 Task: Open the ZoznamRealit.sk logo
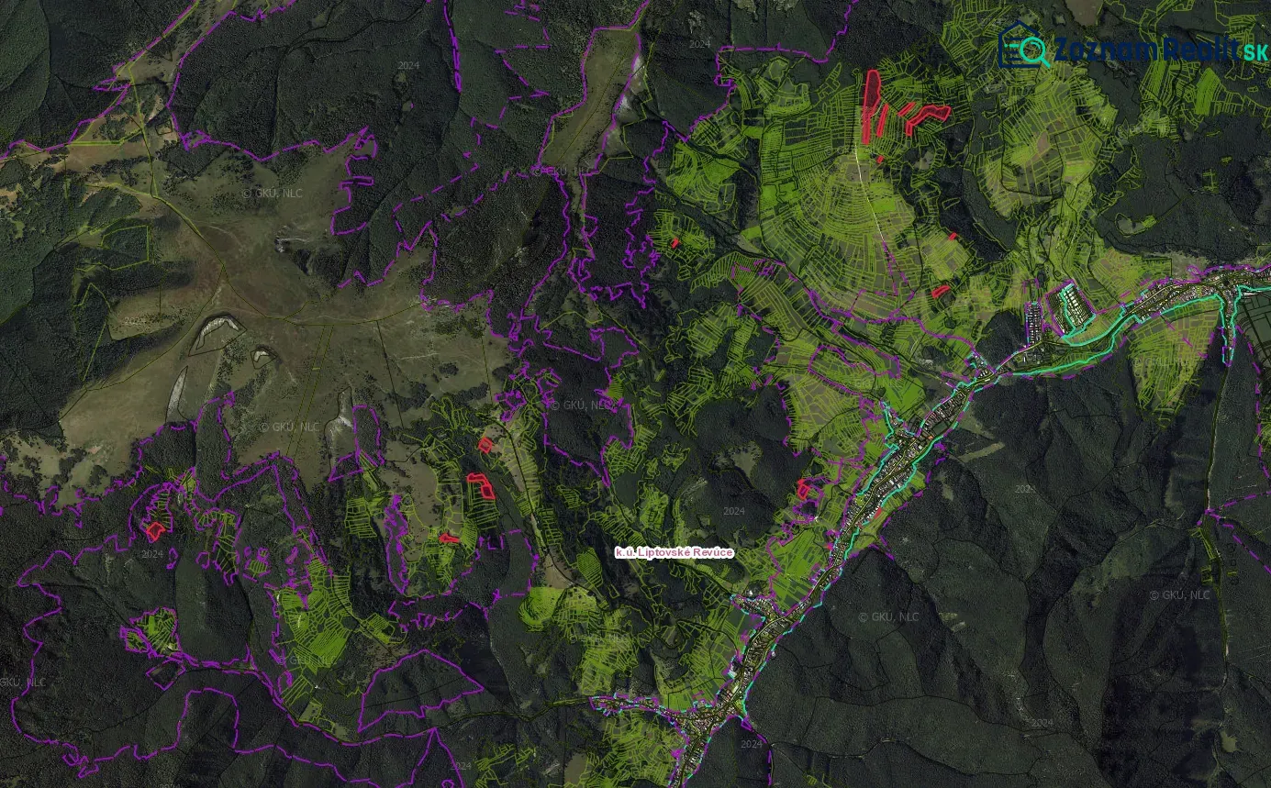(x=1132, y=46)
